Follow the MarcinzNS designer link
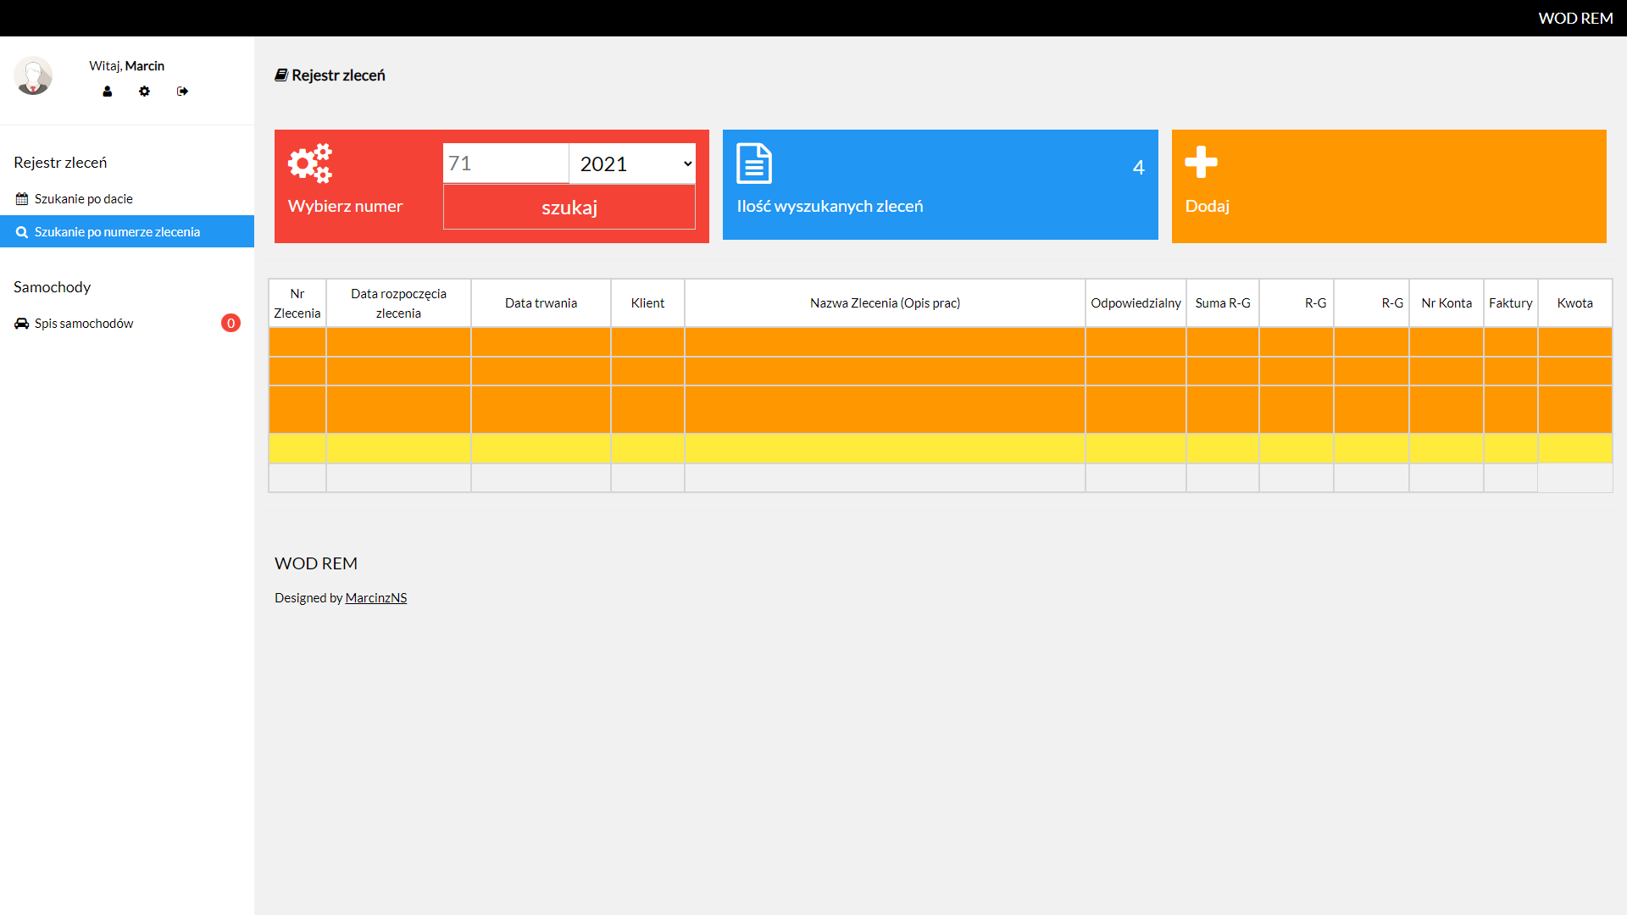The image size is (1627, 915). click(x=376, y=598)
